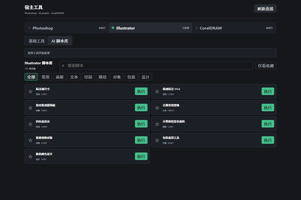Run 正则查找替换 via its 执行 button
Image resolution: width=301 pixels, height=200 pixels.
(268, 107)
